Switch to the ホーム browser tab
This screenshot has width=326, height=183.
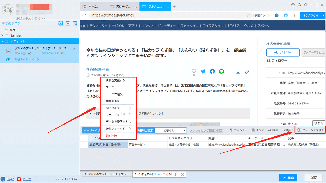pos(93,6)
